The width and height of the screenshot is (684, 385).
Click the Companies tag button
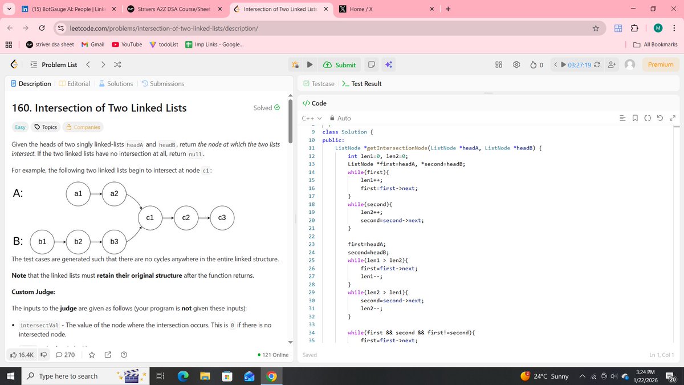point(83,127)
